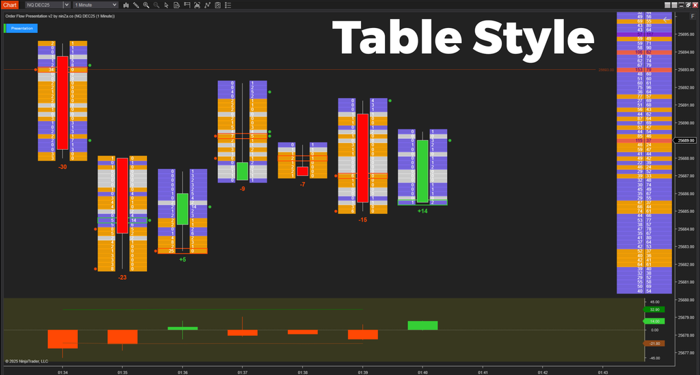This screenshot has width=700, height=375.
Task: Click the -7 delta label
Action: click(302, 184)
